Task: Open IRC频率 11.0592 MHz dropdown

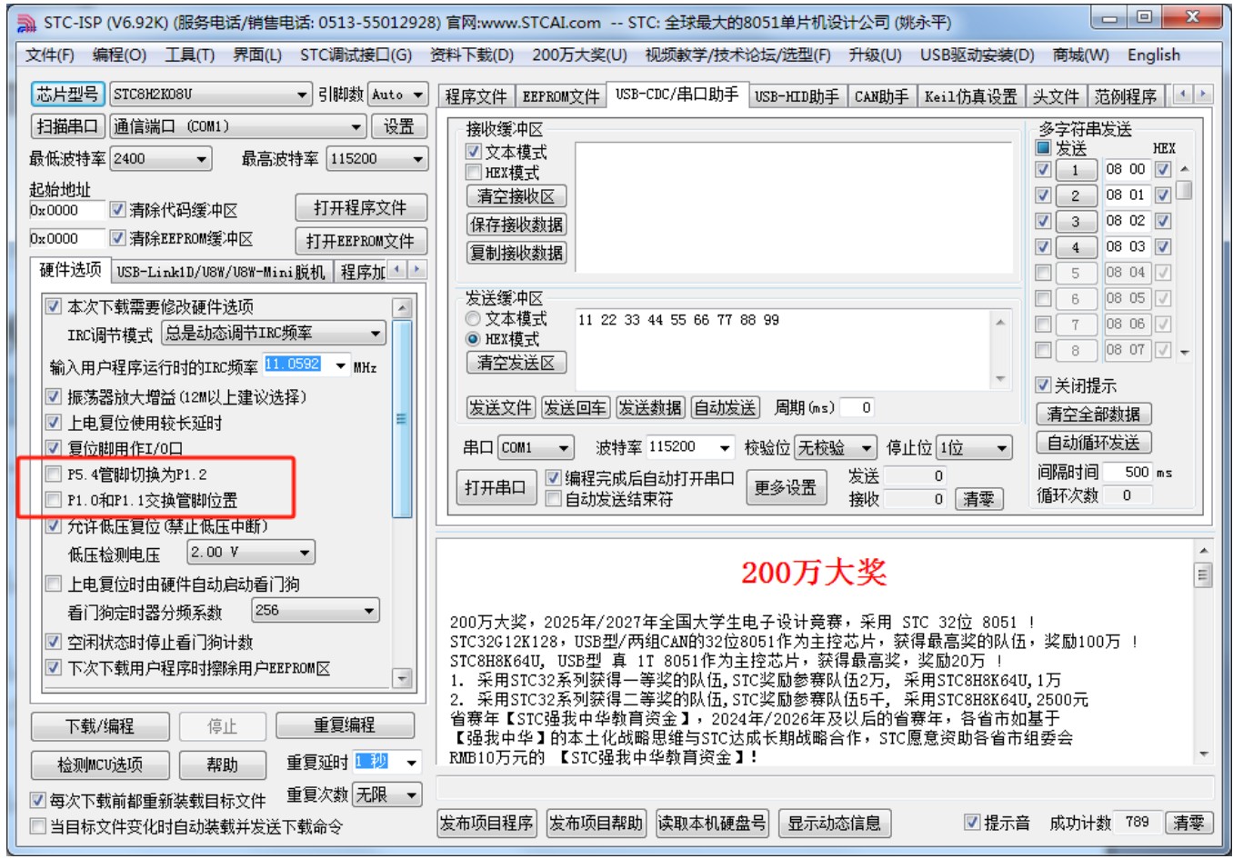Action: (x=341, y=366)
